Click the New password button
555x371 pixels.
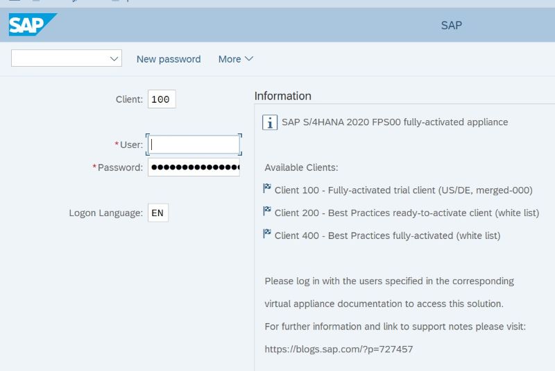click(x=169, y=59)
